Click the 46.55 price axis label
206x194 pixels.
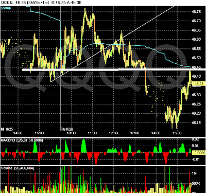pyautogui.click(x=196, y=49)
